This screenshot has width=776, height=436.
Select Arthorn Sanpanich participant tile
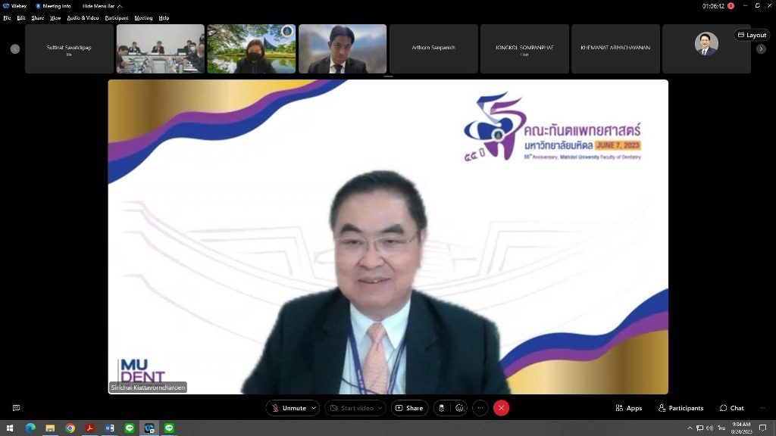(x=433, y=48)
